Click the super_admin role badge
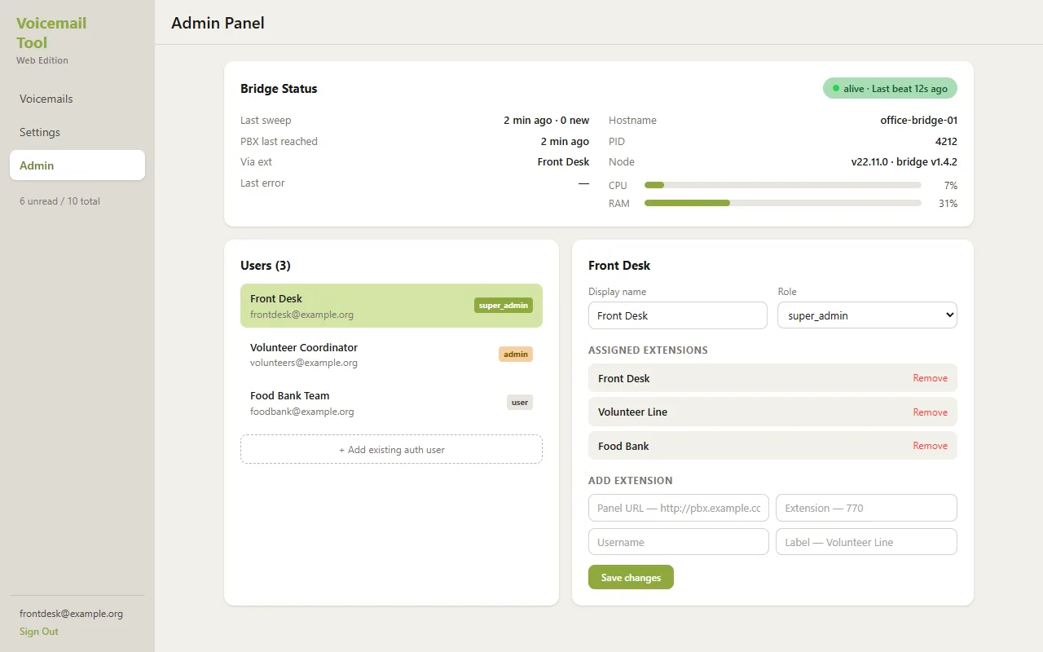1043x652 pixels. tap(504, 306)
